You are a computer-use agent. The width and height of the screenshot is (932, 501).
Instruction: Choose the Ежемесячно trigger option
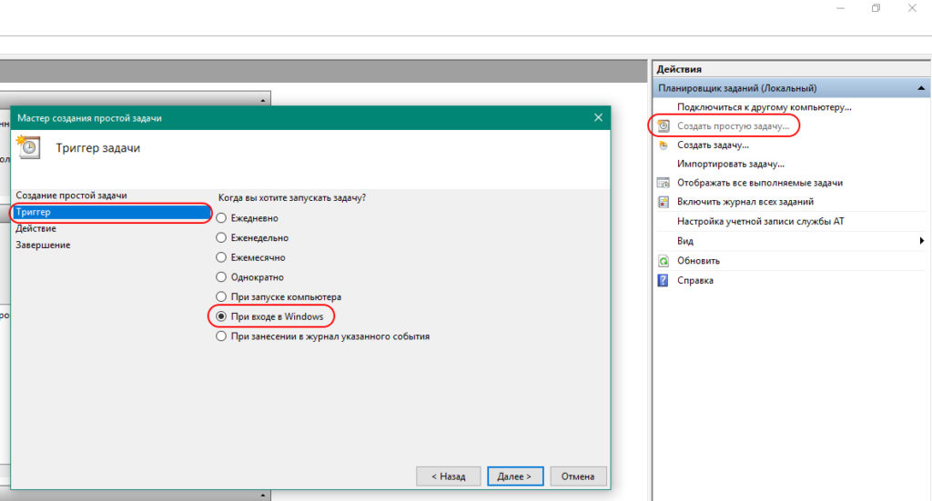pos(221,257)
